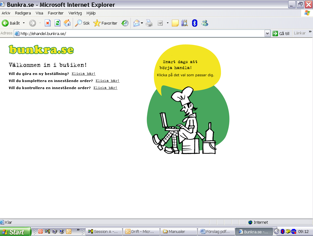This screenshot has height=236, width=313.
Task: Click the chef with laptop illustration
Action: tap(184, 121)
